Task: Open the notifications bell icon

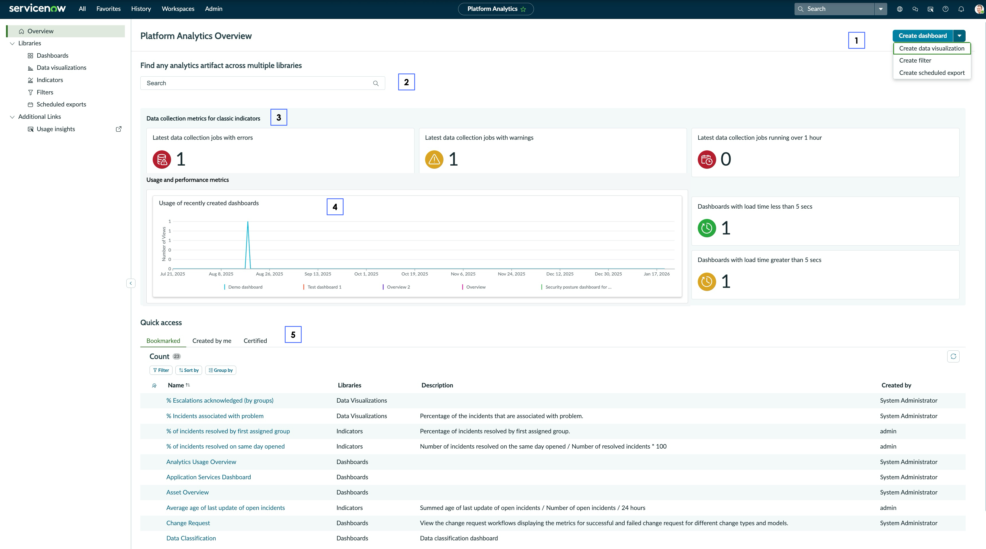Action: coord(961,9)
